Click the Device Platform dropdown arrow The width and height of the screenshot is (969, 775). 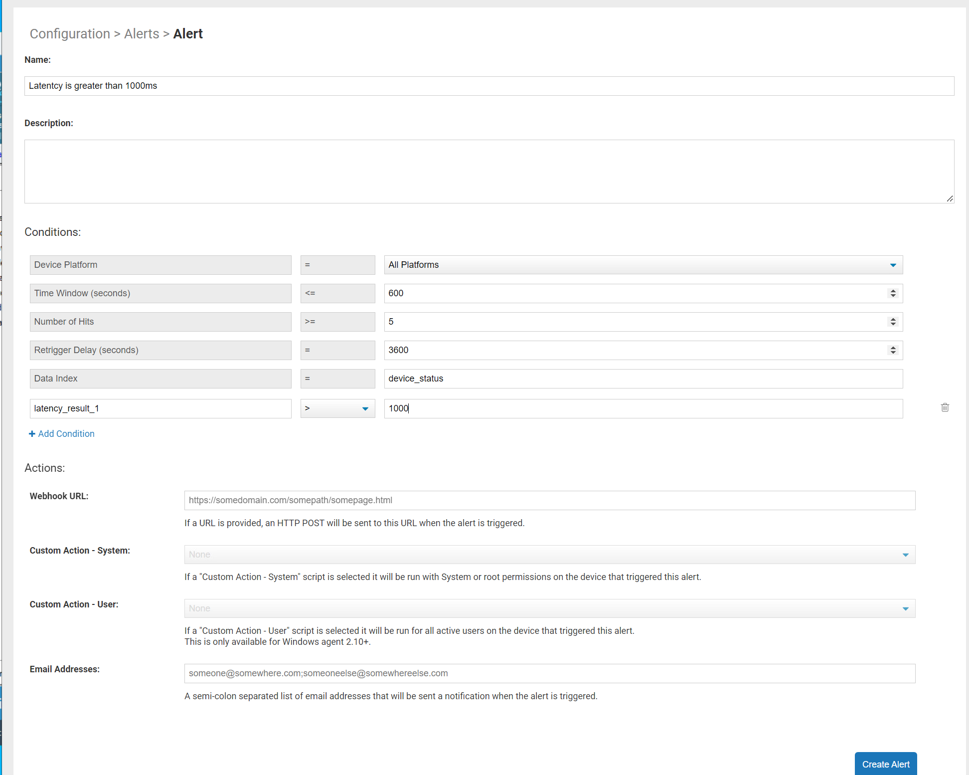pyautogui.click(x=893, y=265)
